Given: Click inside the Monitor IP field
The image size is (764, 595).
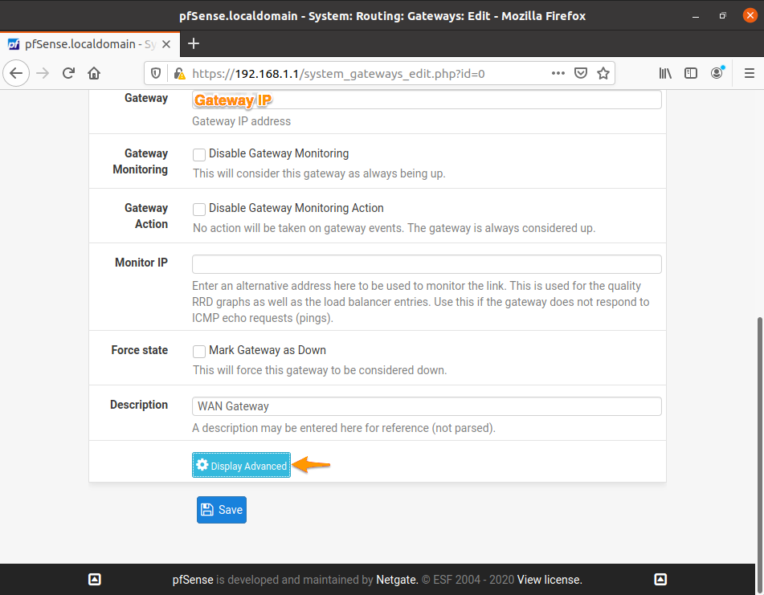Looking at the screenshot, I should [426, 263].
